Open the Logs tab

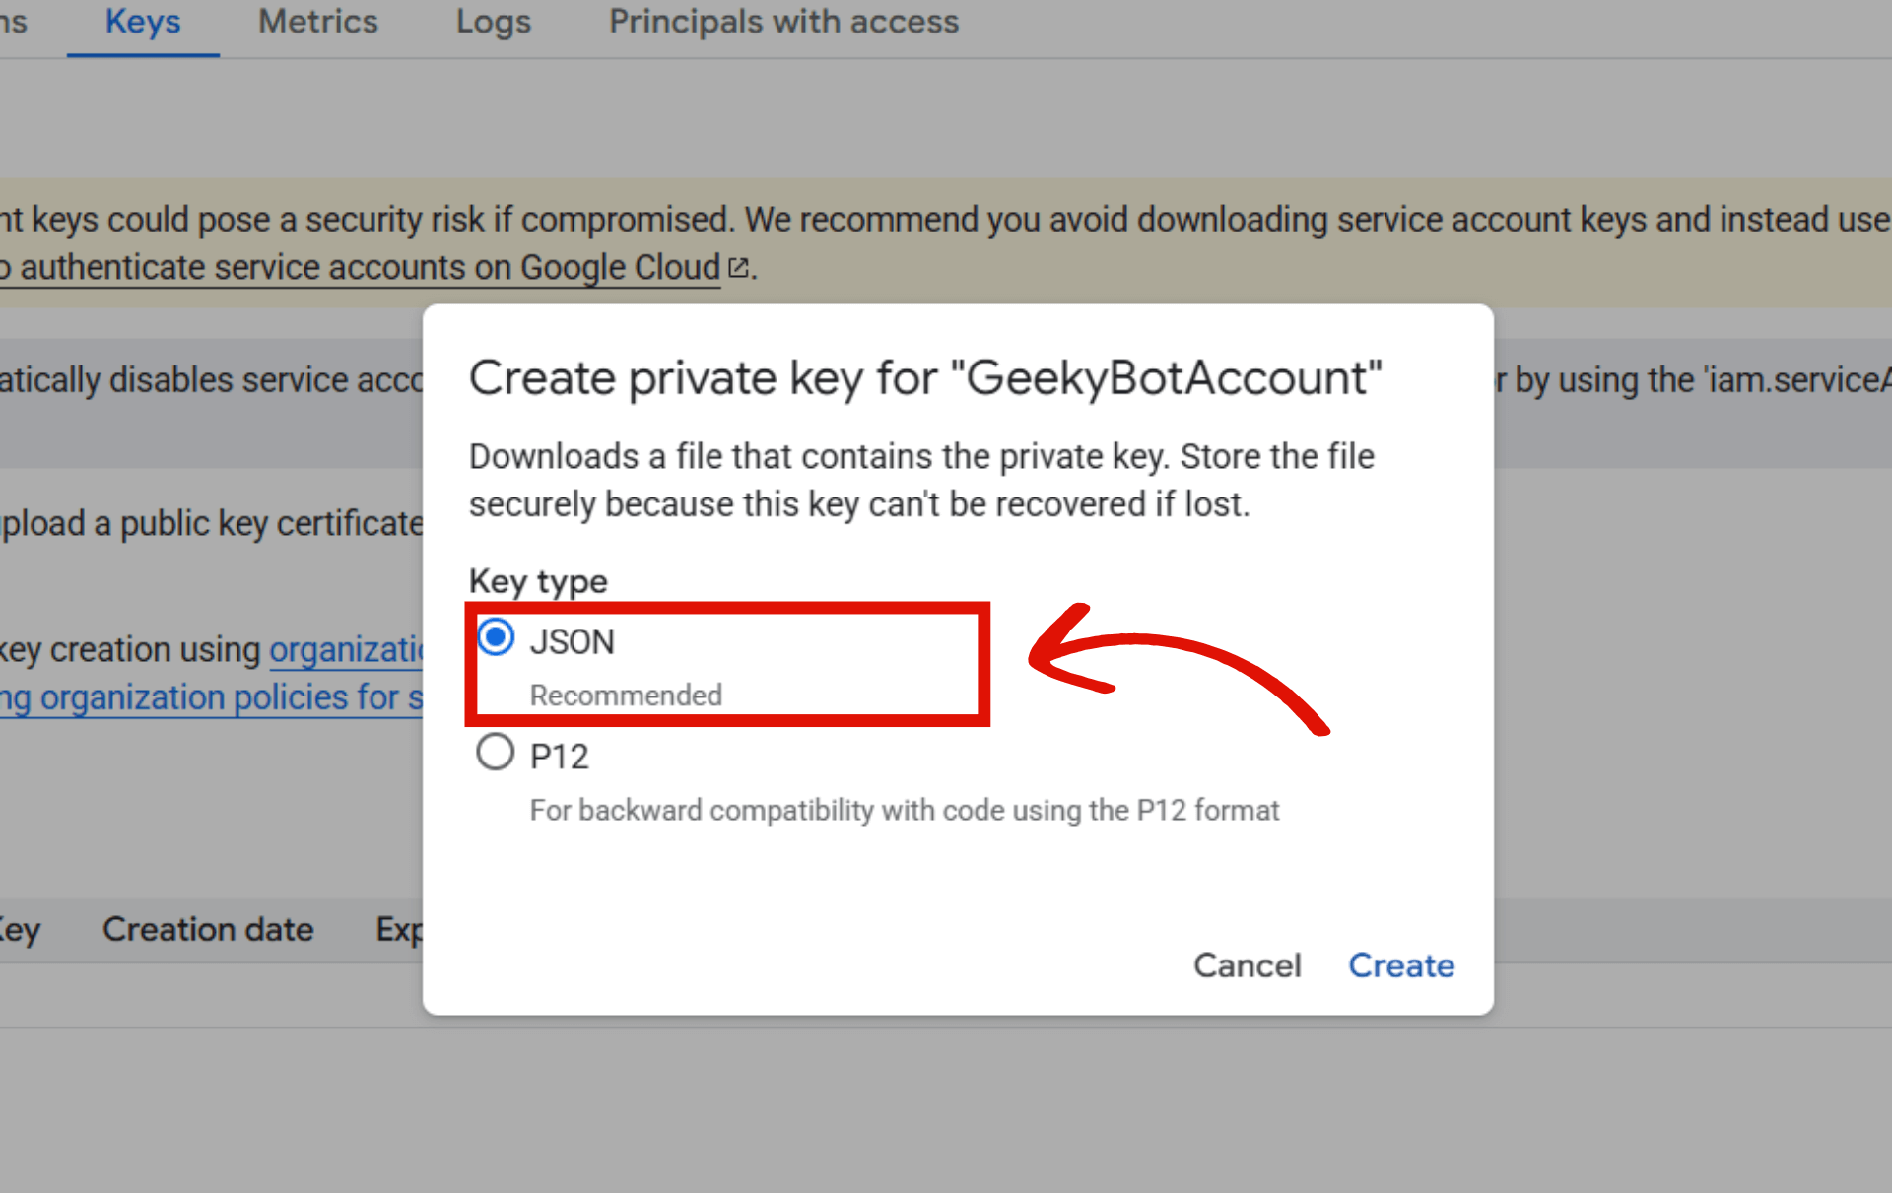tap(494, 22)
